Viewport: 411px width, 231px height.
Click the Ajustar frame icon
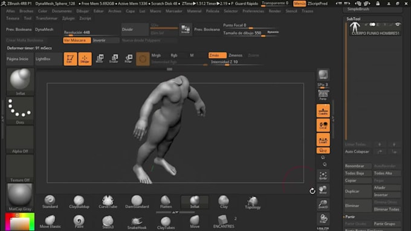point(323,176)
